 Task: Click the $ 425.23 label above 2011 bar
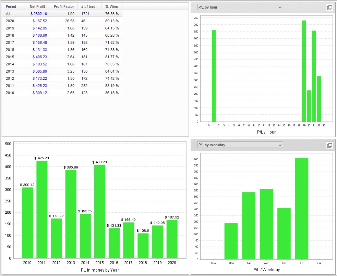42,158
